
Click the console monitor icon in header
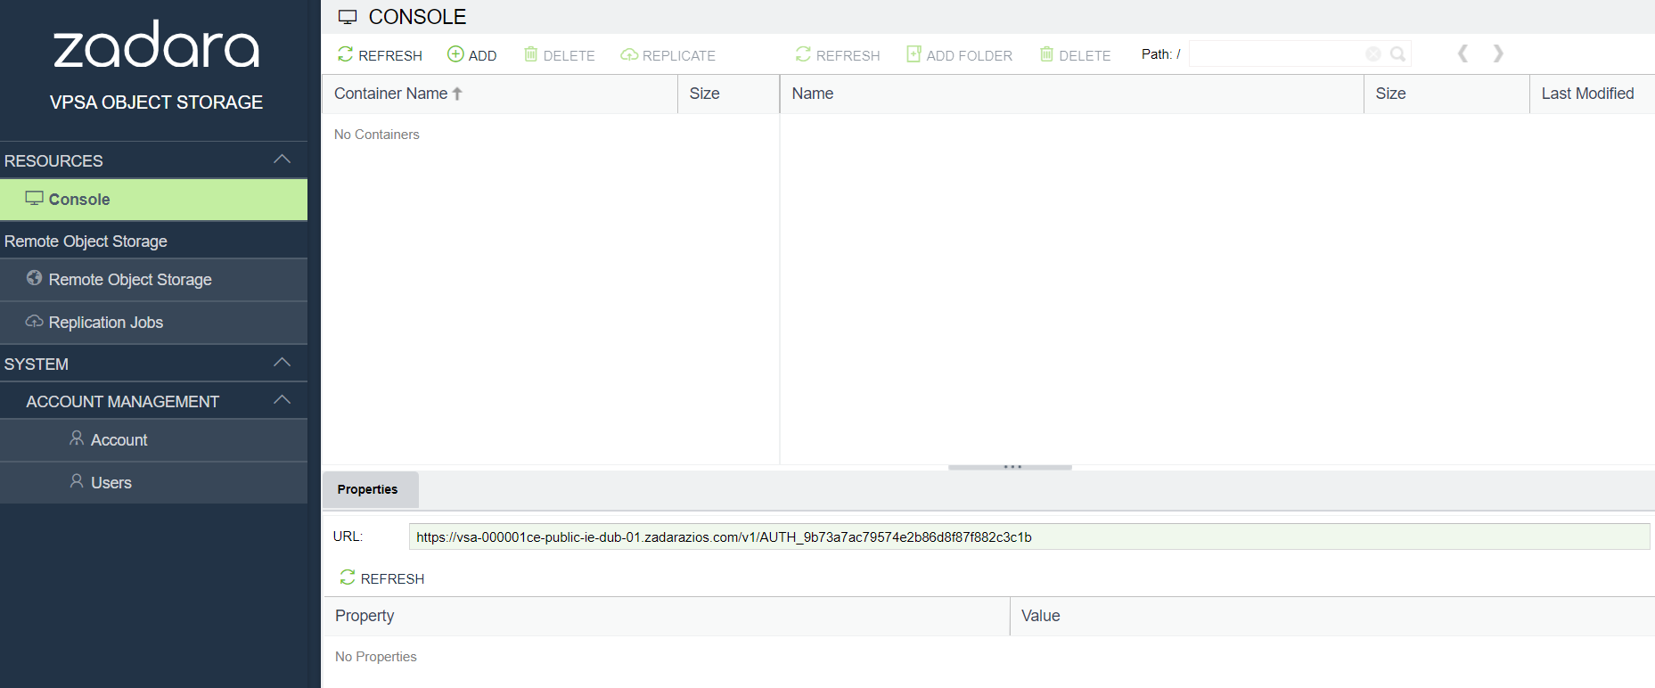348,17
